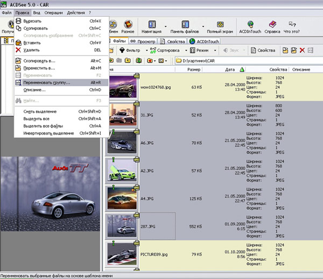Choose Скопировать в… menu entry
323x279 pixels.
pyautogui.click(x=61, y=61)
